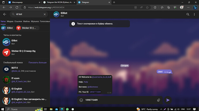The height and width of the screenshot is (111, 199).
Task: Attach a file with paperclip icon
Action: pyautogui.click(x=159, y=100)
